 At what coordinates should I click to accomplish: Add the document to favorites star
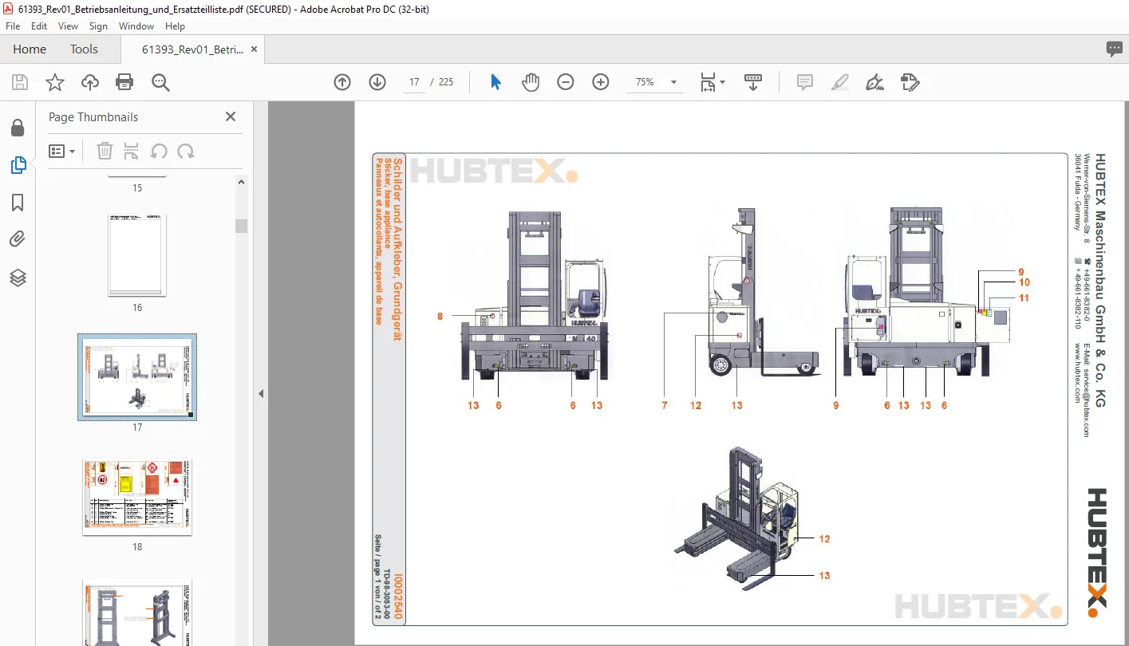click(x=54, y=82)
